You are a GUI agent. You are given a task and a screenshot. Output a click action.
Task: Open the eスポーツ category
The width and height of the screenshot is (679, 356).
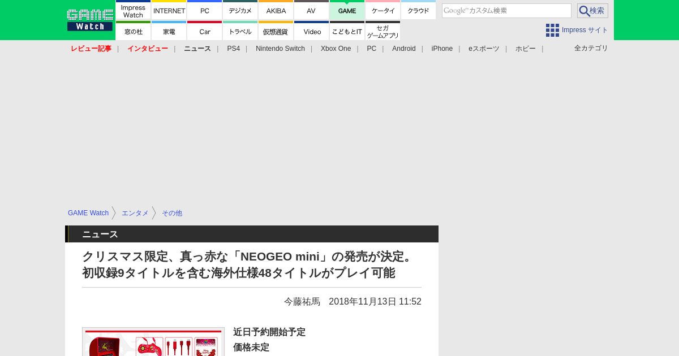point(484,49)
